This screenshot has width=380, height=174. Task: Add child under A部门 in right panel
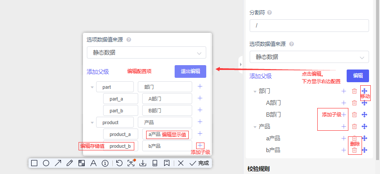point(344,103)
